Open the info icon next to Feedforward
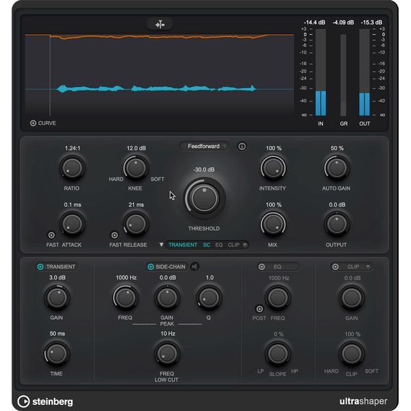411x411 pixels. (x=242, y=147)
